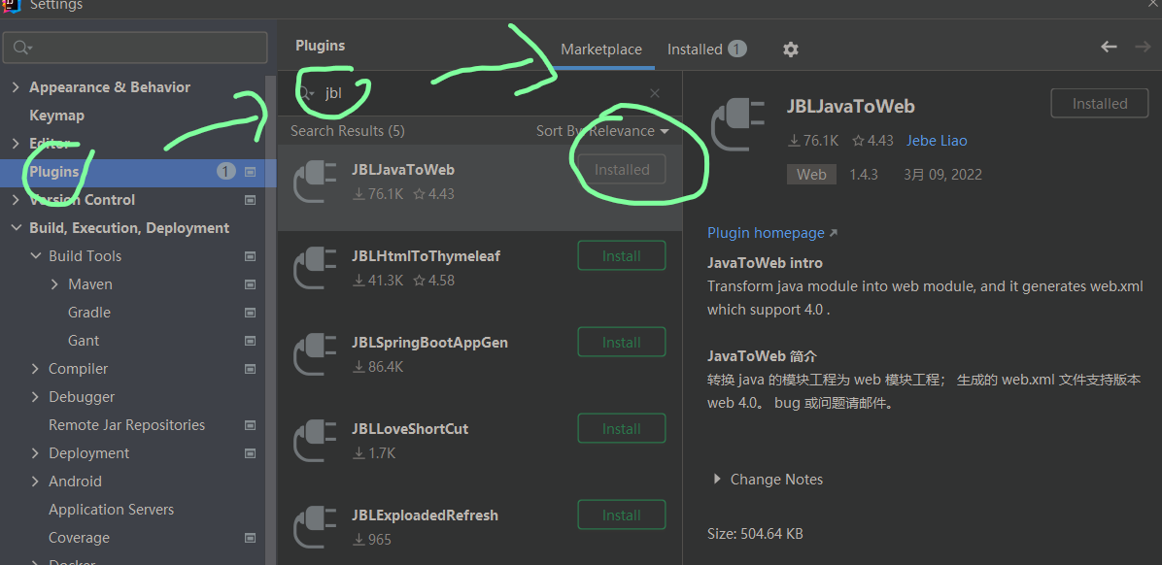Click the large JBLJavaToWeb icon in details
This screenshot has width=1162, height=565.
(x=737, y=124)
